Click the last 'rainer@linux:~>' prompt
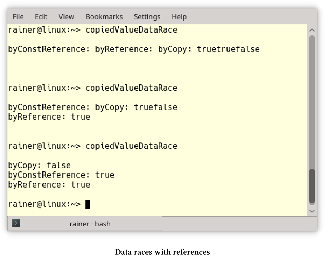Viewport: 329px width, 260px height. (x=44, y=204)
